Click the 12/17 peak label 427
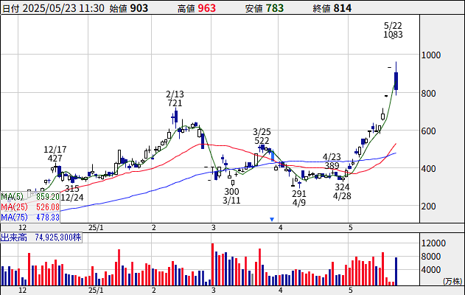This screenshot has width=465, height=295. pos(55,159)
